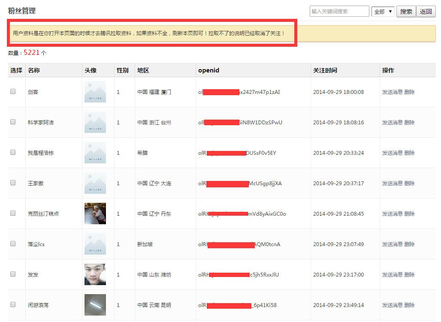441x322 pixels.
Task: Click placeholder avatar for 科学家阿洁
Action: pyautogui.click(x=95, y=122)
